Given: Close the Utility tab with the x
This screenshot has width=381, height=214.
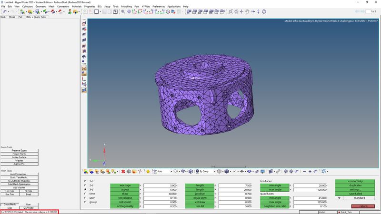Looking at the screenshot, I should (32, 17).
